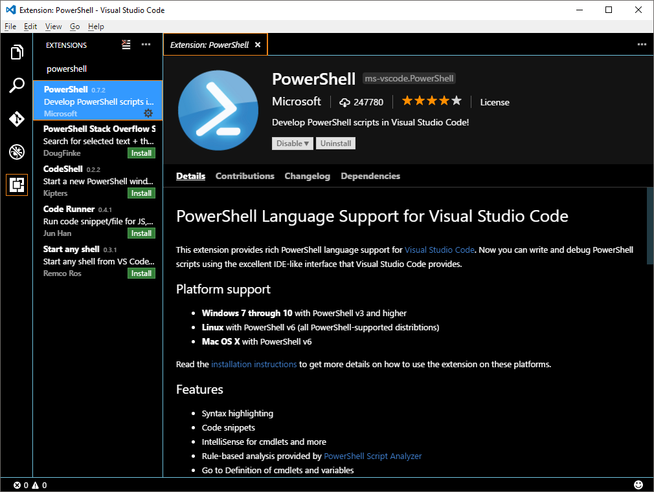Select the Start any shell 0.3.1 entry

click(98, 261)
